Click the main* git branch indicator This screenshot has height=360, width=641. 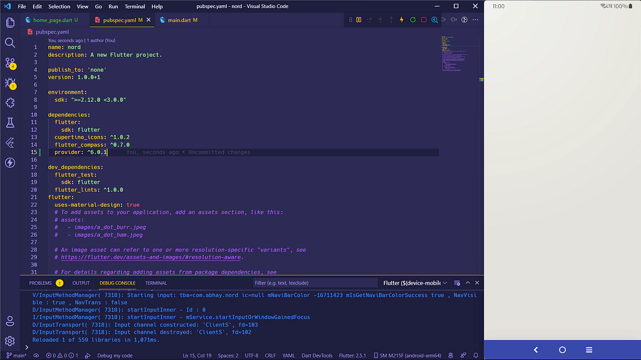tap(16, 356)
